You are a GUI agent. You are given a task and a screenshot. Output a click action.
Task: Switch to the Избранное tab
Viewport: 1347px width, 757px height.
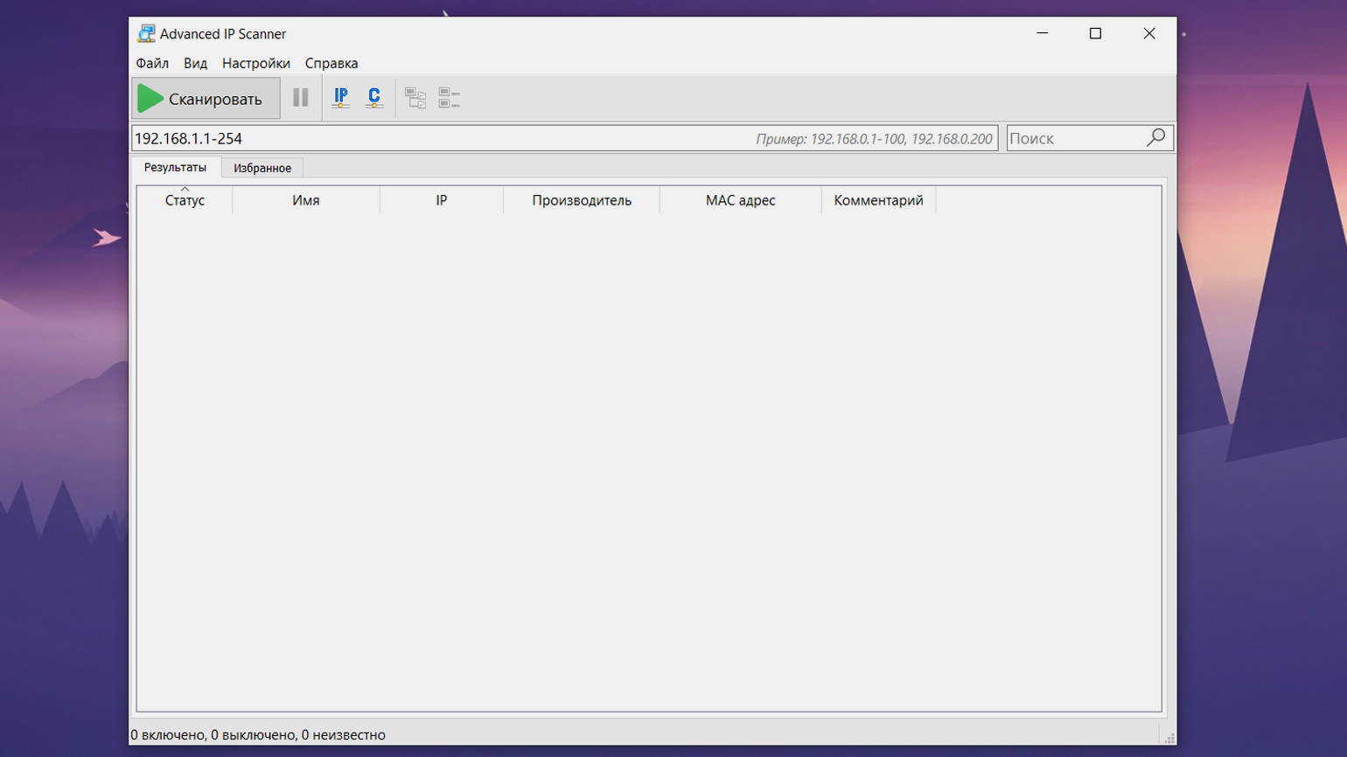pos(262,168)
